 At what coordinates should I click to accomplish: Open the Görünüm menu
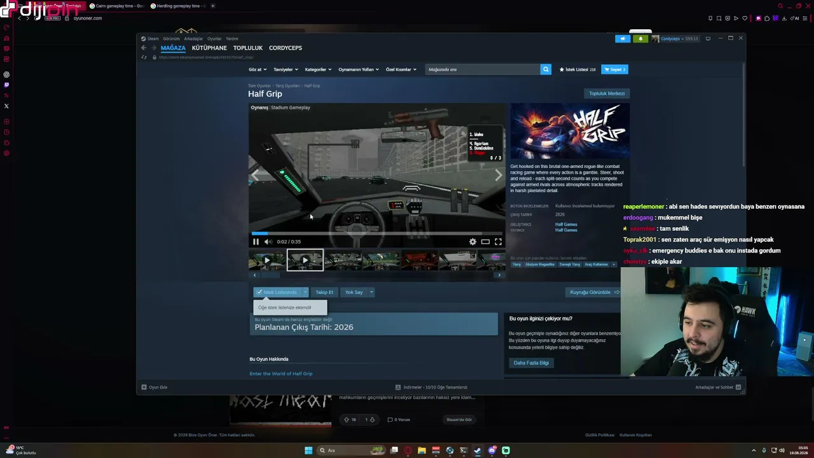tap(171, 39)
